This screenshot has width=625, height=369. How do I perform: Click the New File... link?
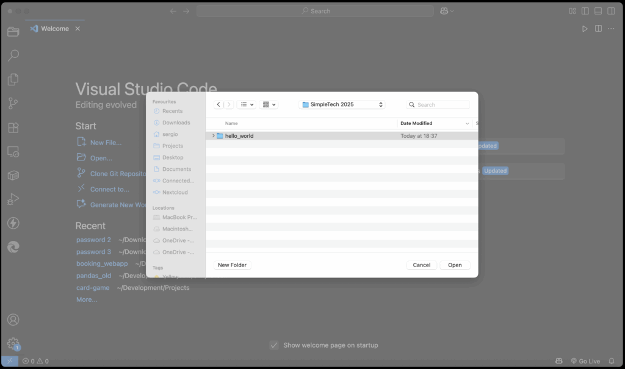coord(106,143)
